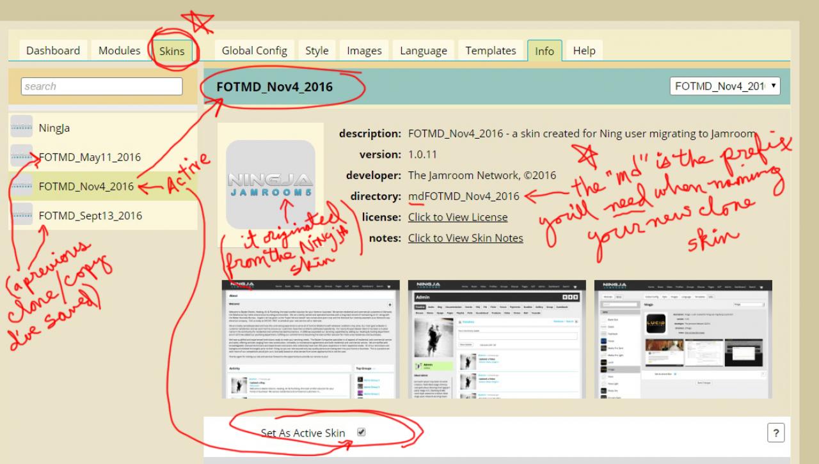
Task: Open the first skin screenshot showing About page
Action: [x=310, y=339]
